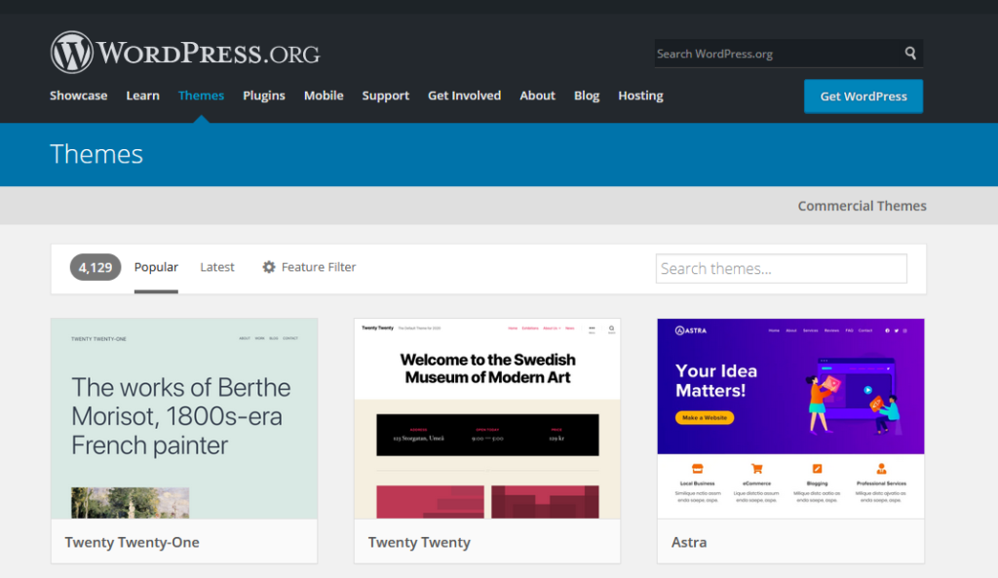
Task: Open the Support menu item
Action: pos(386,96)
